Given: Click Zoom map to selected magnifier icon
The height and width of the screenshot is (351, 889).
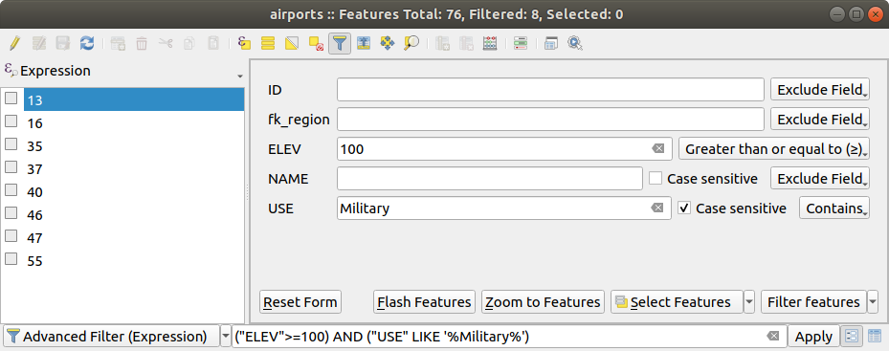Looking at the screenshot, I should [411, 43].
